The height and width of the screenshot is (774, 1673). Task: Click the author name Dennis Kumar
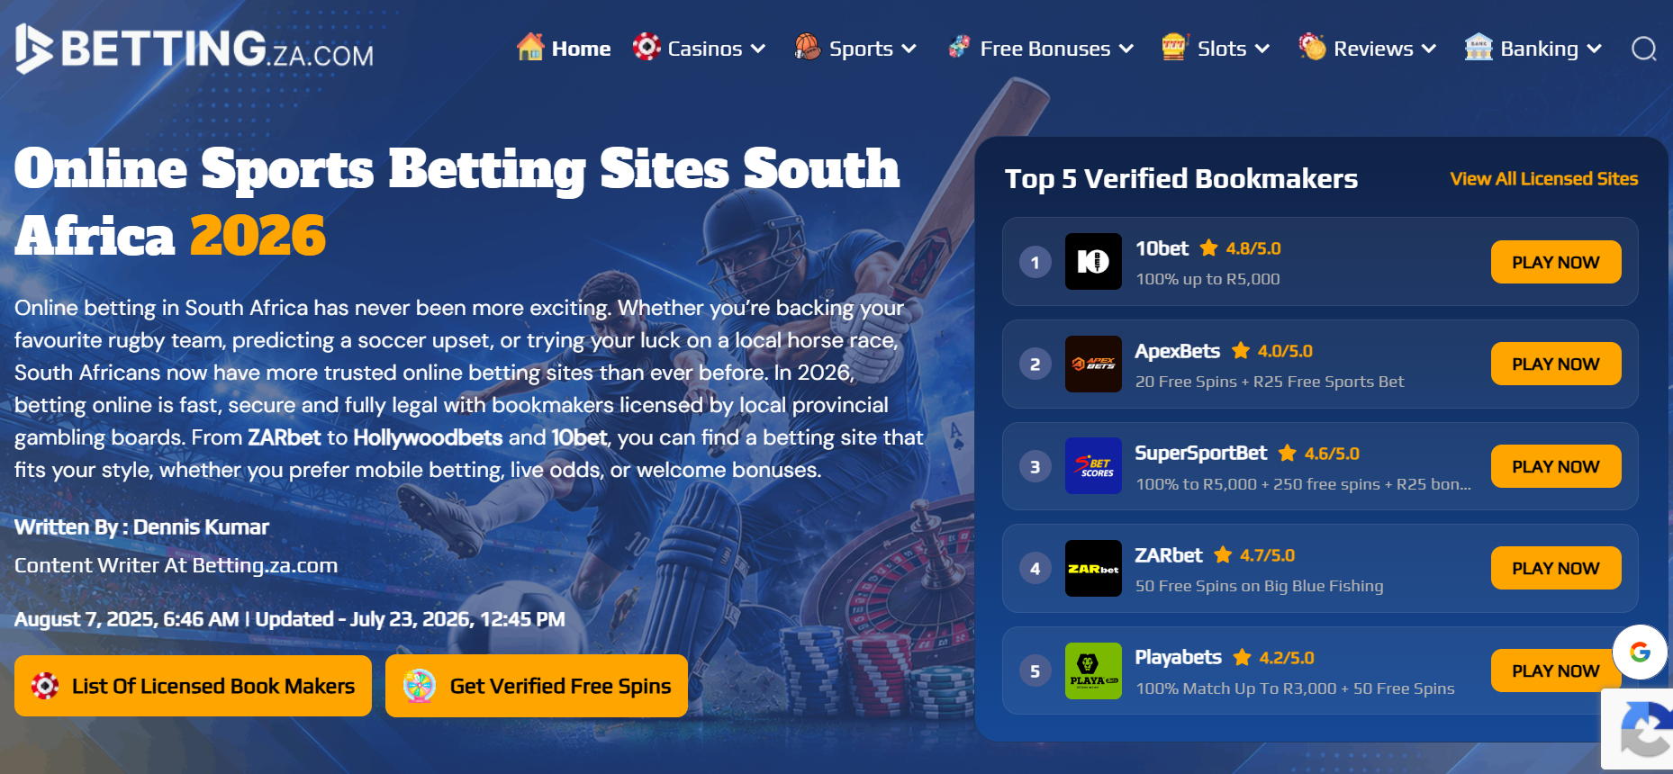point(201,526)
